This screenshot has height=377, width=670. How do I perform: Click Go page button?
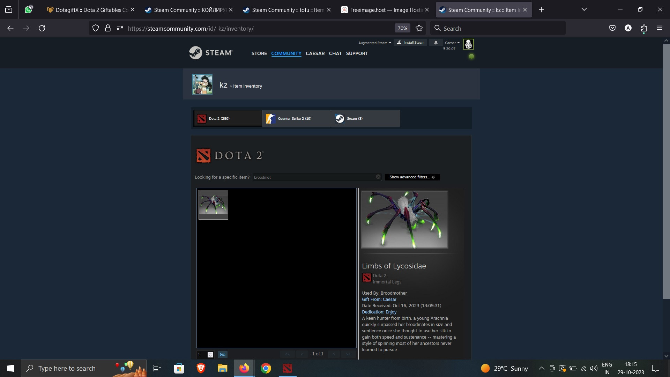tap(222, 355)
